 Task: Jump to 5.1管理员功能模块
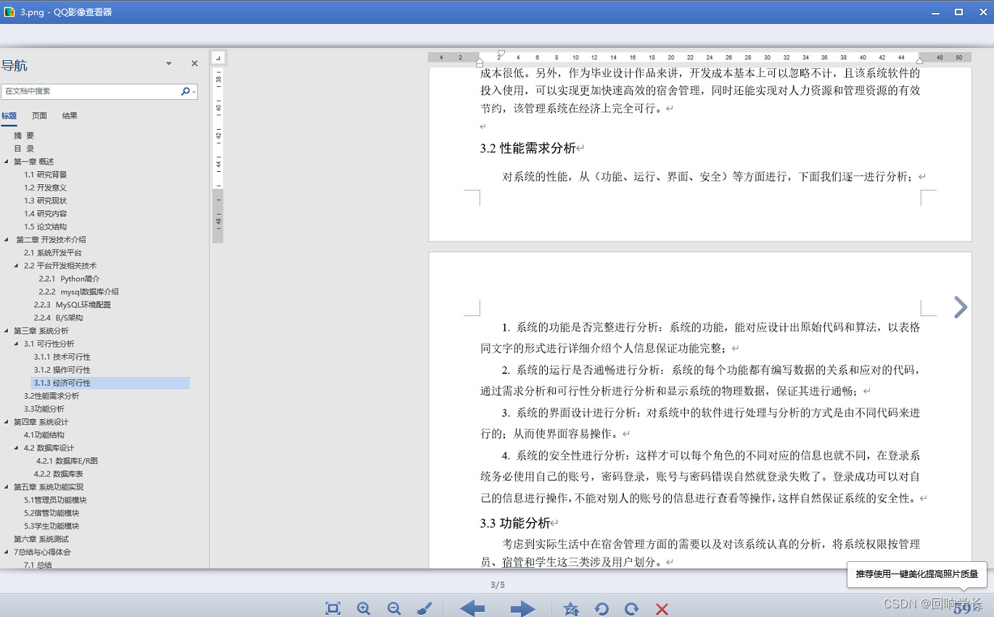point(55,501)
